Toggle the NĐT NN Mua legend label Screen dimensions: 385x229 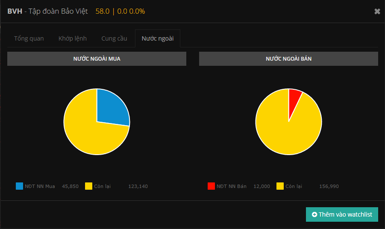[40, 186]
